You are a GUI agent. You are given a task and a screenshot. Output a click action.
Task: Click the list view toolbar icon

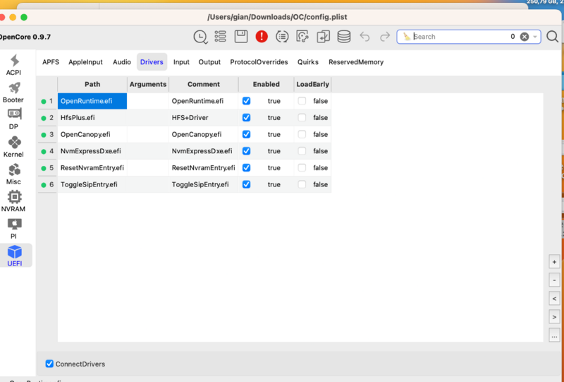pyautogui.click(x=220, y=37)
